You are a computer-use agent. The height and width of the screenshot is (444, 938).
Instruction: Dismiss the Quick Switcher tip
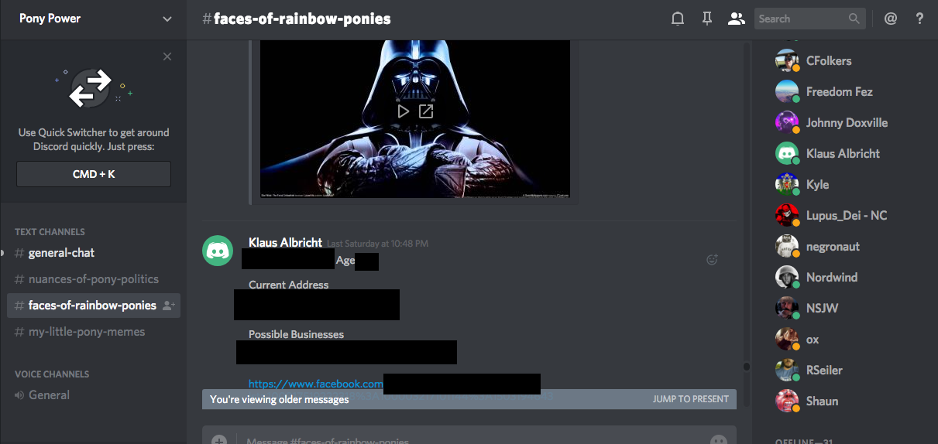tap(167, 56)
